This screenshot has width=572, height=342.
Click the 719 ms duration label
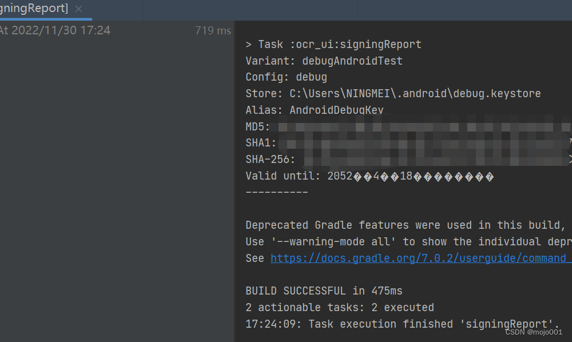click(212, 30)
